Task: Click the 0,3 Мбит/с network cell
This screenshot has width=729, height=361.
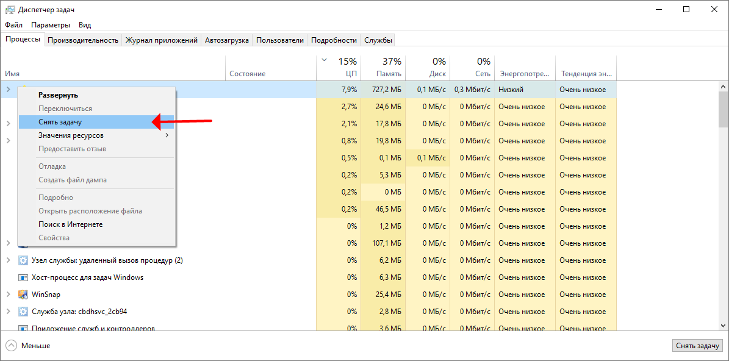Action: [x=472, y=89]
